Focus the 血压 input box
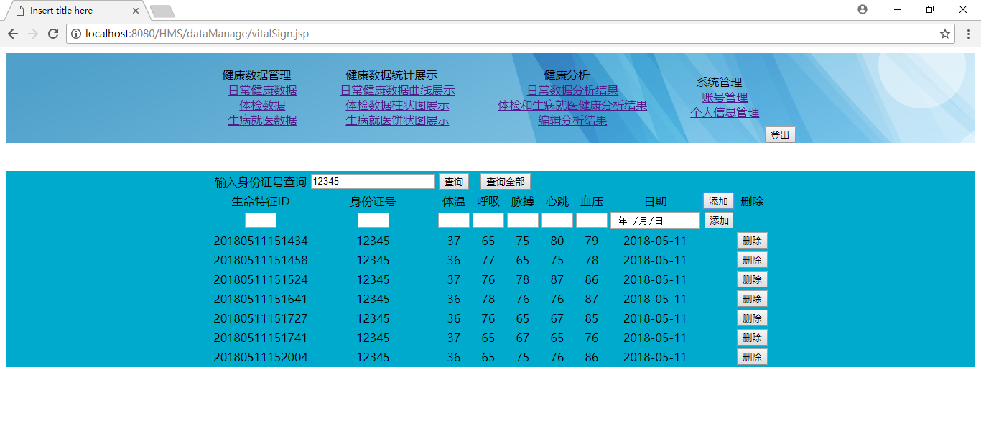This screenshot has height=444, width=981. (592, 221)
